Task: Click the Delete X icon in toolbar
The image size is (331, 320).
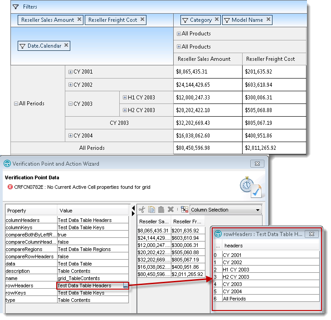Action: [171, 210]
